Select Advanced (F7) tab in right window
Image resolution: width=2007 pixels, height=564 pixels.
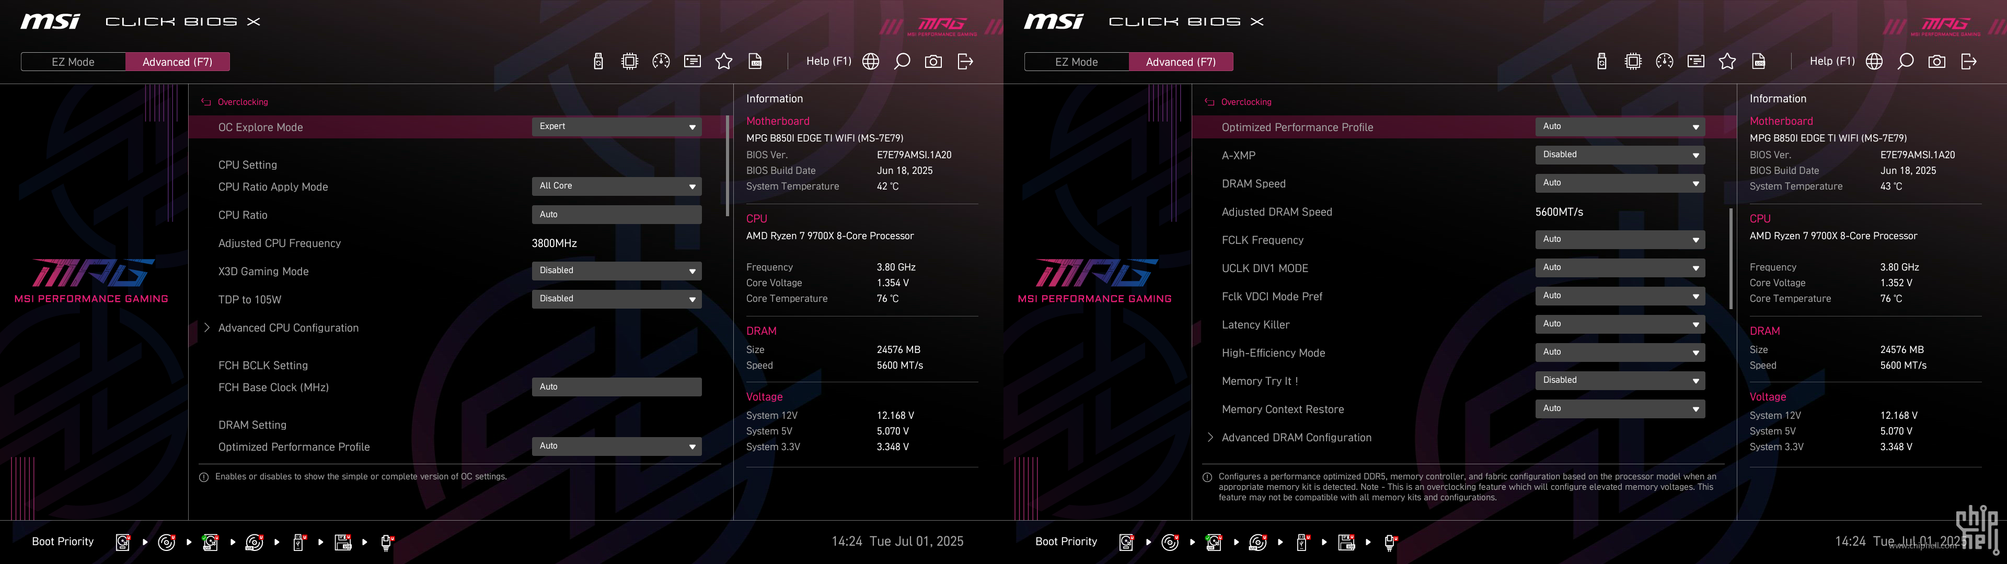tap(1181, 62)
